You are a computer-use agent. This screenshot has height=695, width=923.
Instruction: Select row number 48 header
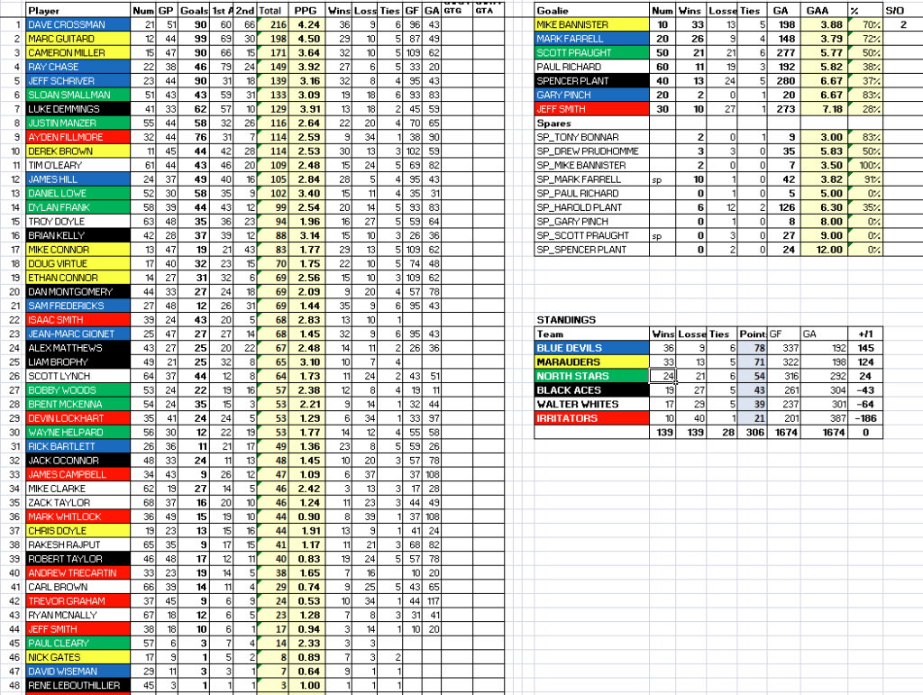point(13,686)
